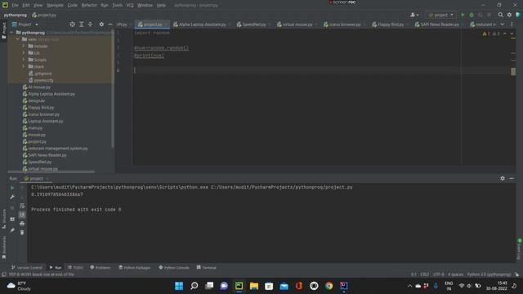Open Search Everywhere magnifier icon
The width and height of the screenshot is (523, 294).
coord(501,15)
